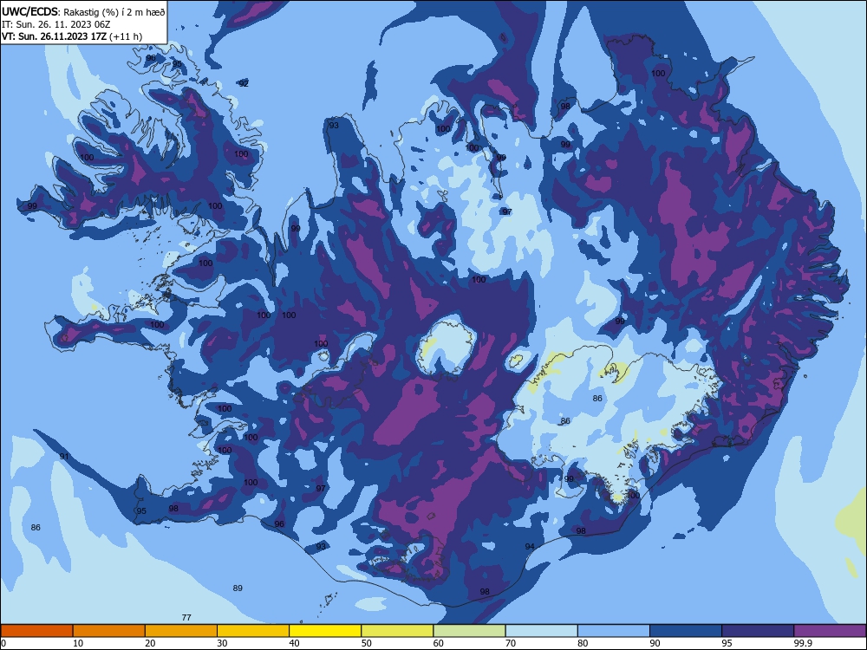Click the "IT: Sun. 26. 11. 2023 06Z" line
Viewport: 867px width, 650px height.
click(x=55, y=24)
